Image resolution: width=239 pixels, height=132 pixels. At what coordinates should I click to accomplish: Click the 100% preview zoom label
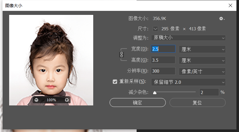pos(51,100)
